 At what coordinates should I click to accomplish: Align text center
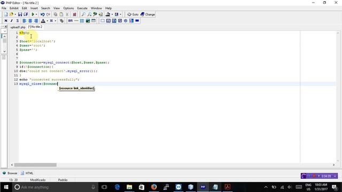tap(30, 21)
